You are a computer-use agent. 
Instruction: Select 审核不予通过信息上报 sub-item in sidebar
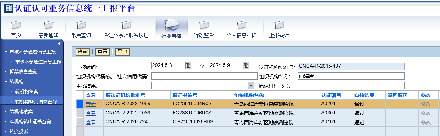click(38, 62)
